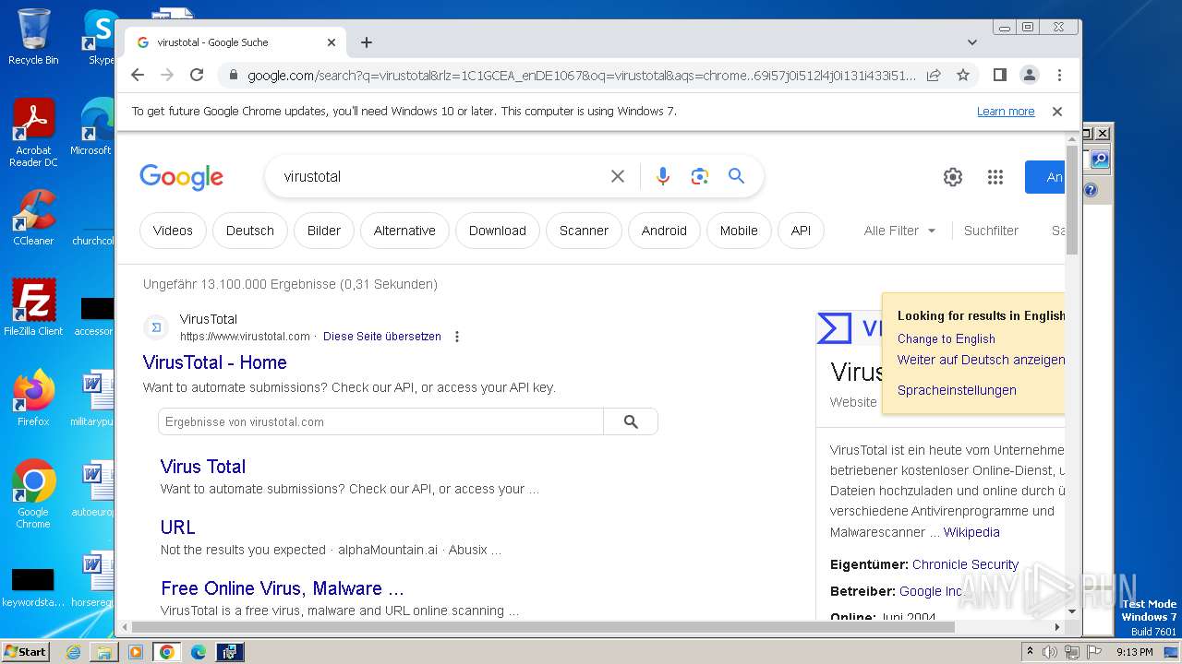Click the taskbar clock showing 9:13 PM

click(x=1134, y=652)
